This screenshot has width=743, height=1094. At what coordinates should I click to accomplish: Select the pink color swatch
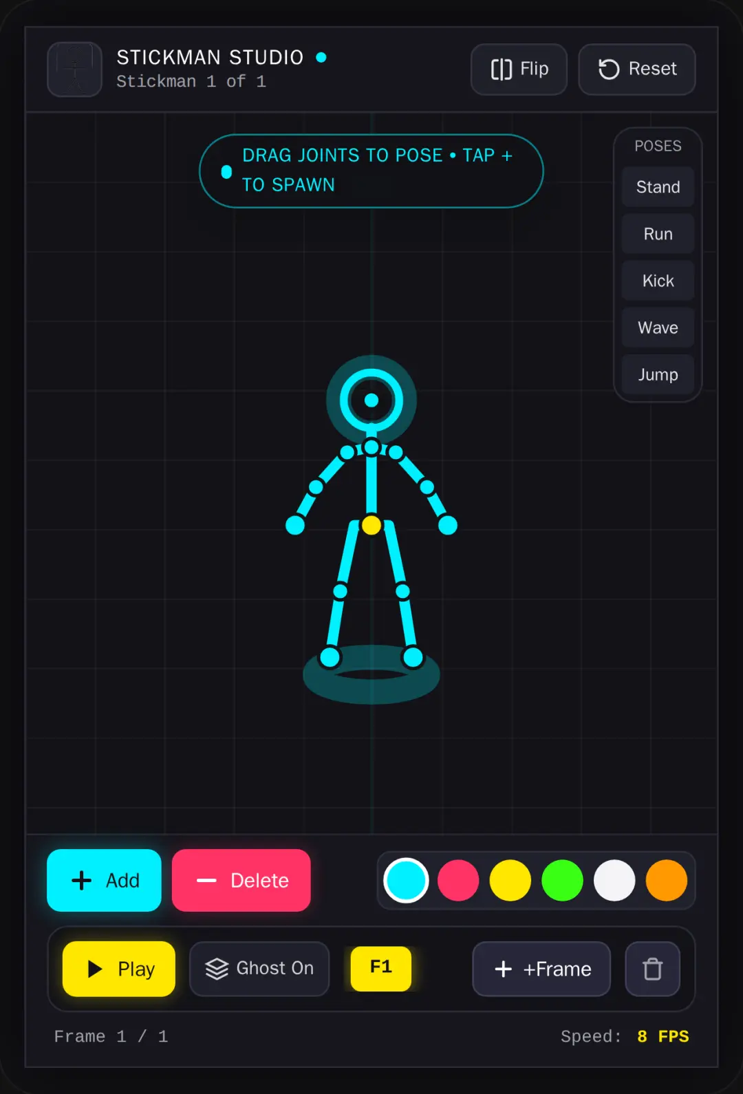[458, 880]
